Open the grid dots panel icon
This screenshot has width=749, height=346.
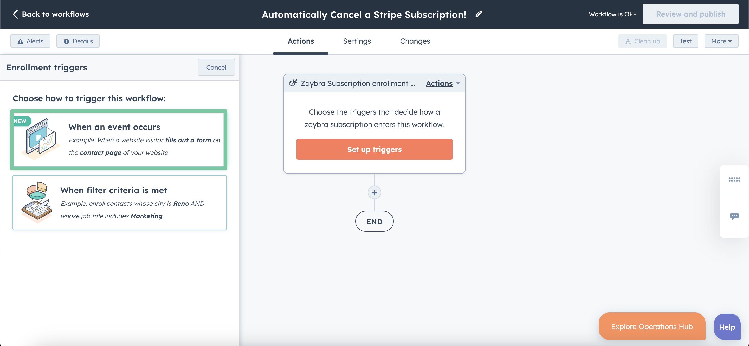pyautogui.click(x=734, y=179)
